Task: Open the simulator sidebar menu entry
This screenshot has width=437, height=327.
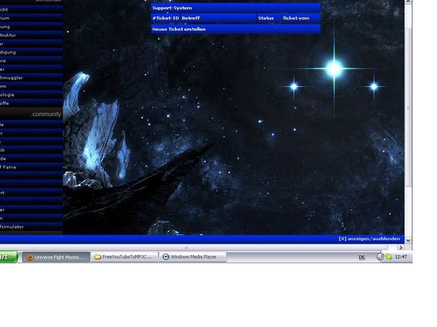Action: click(x=12, y=226)
